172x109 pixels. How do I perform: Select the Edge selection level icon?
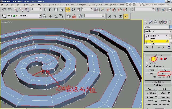154,59
